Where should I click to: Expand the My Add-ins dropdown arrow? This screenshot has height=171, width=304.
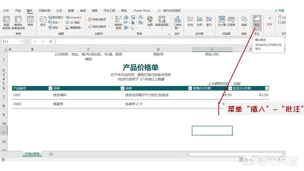click(x=109, y=27)
